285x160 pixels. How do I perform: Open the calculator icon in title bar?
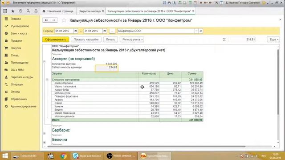point(190,3)
